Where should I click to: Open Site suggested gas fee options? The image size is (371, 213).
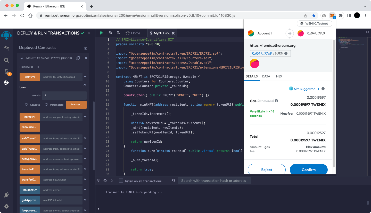pyautogui.click(x=304, y=89)
